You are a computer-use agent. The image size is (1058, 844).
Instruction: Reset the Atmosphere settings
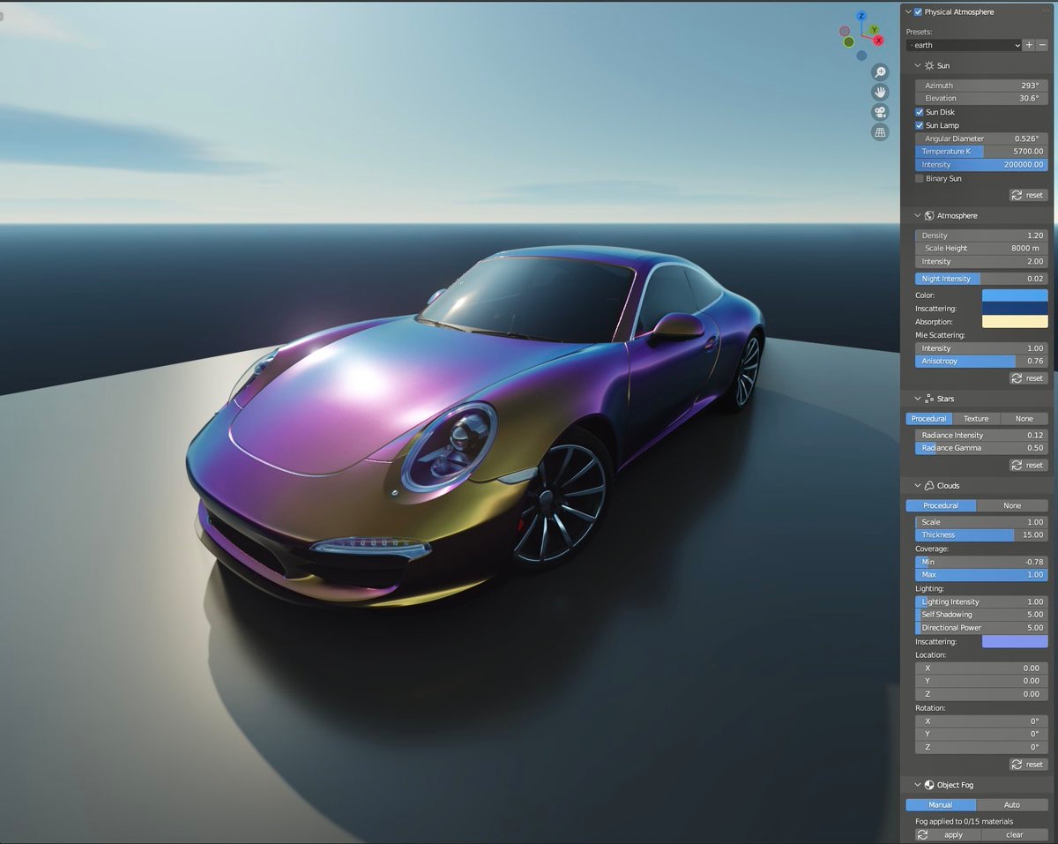(x=1028, y=378)
